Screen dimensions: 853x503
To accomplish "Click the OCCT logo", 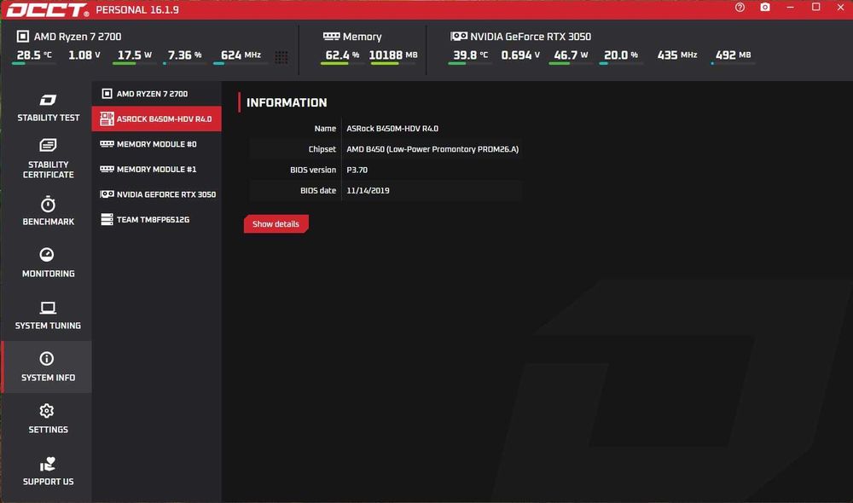I will (47, 9).
